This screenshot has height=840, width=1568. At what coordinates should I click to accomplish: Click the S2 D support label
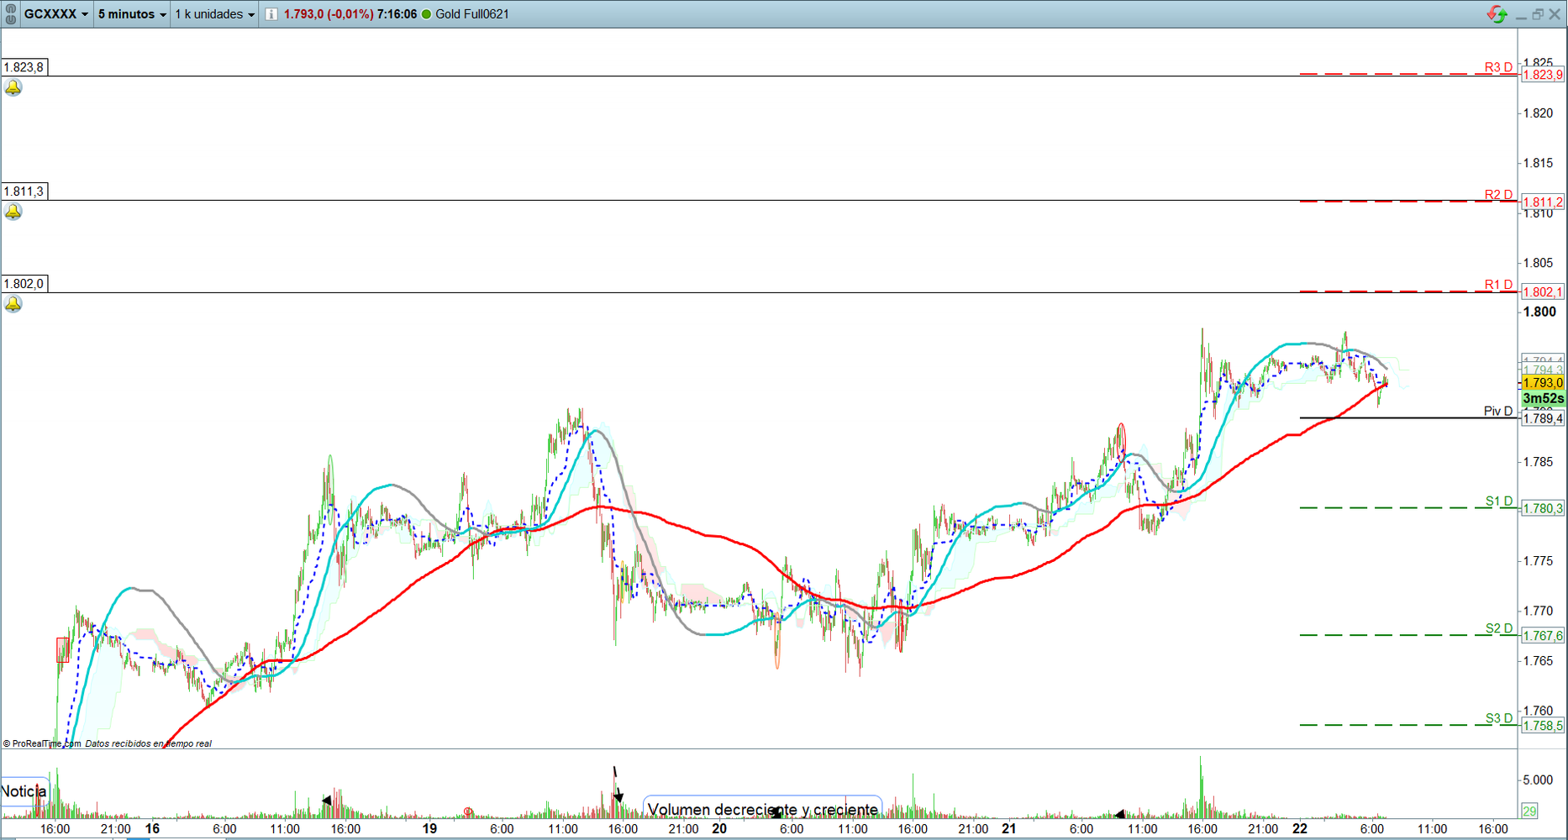point(1498,629)
